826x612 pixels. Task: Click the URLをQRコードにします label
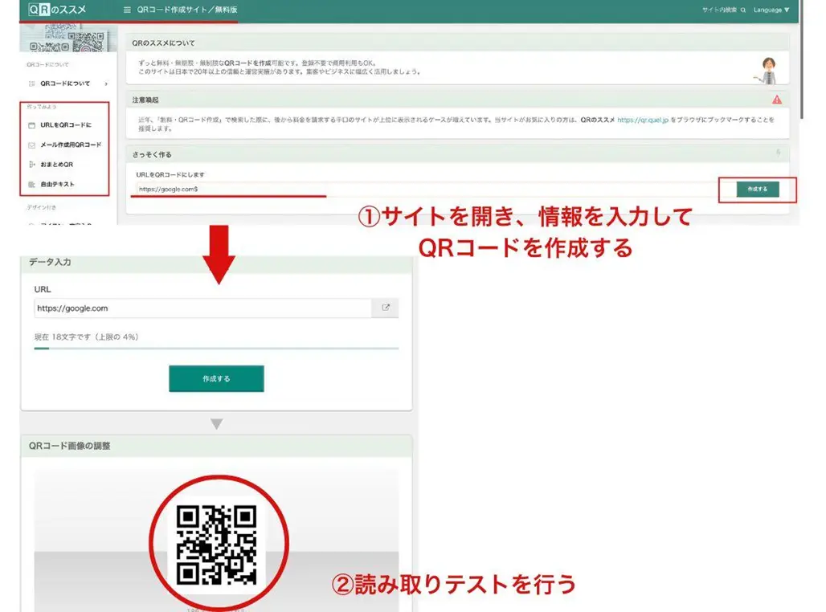170,175
